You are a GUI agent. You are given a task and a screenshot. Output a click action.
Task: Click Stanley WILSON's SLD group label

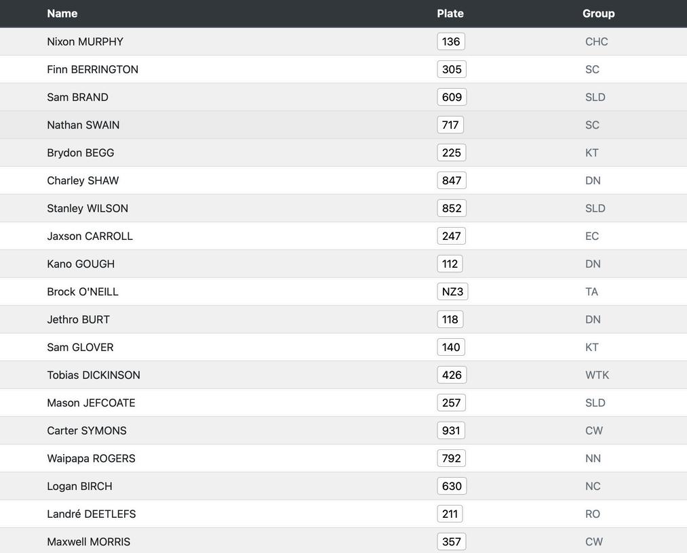pos(595,208)
